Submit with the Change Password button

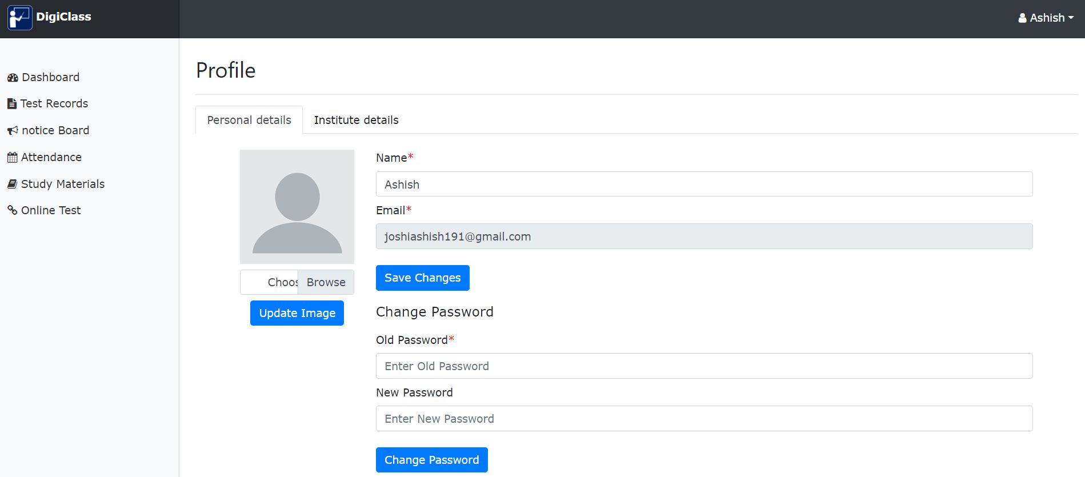(x=431, y=460)
